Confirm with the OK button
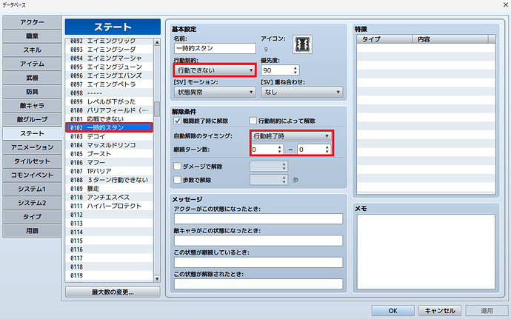The height and width of the screenshot is (319, 511). pyautogui.click(x=393, y=311)
